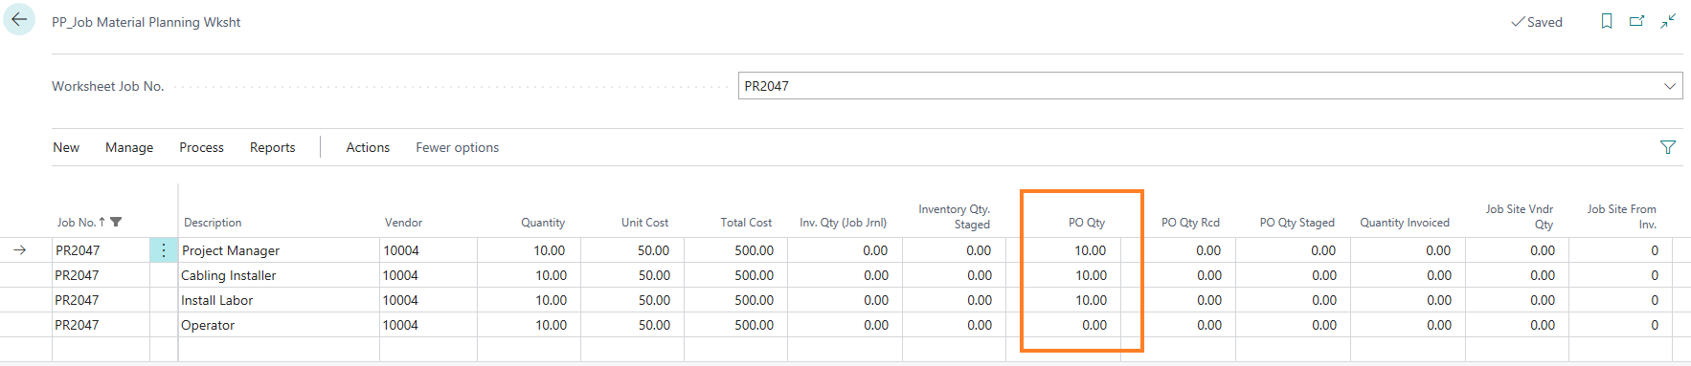Click Vendor column header
The width and height of the screenshot is (1691, 366).
[403, 223]
